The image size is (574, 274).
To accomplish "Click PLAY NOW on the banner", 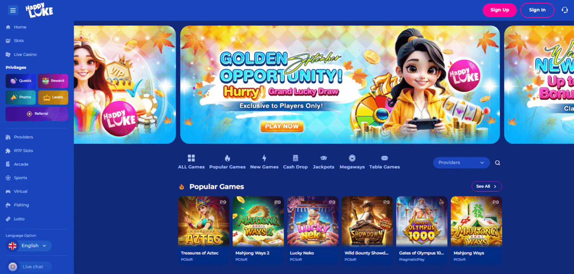I will point(282,126).
